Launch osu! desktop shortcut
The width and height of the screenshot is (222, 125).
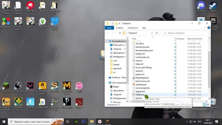click(x=79, y=87)
